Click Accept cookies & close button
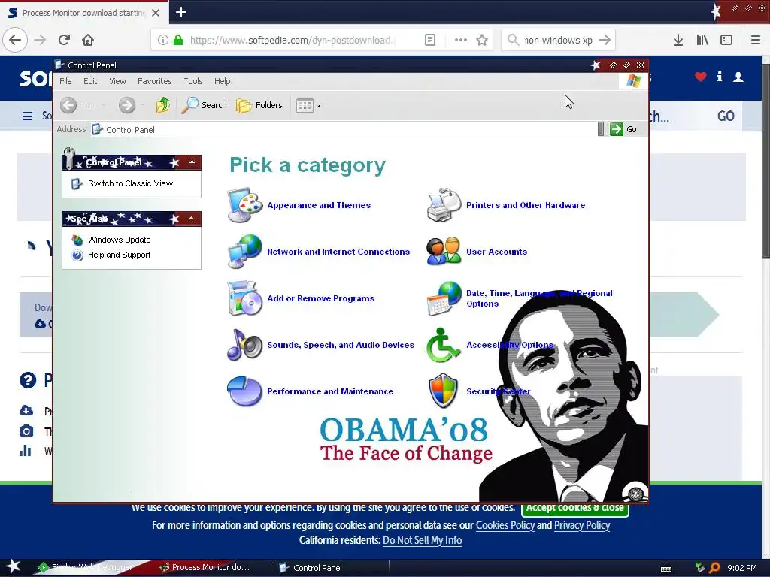The image size is (770, 577). click(x=575, y=509)
